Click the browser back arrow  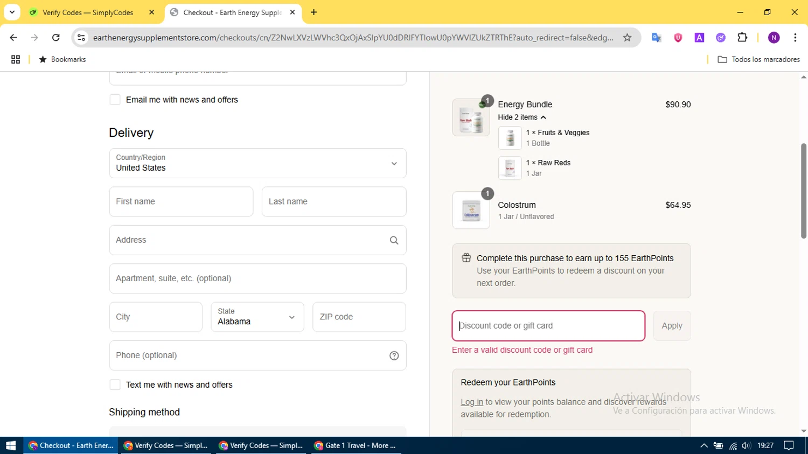coord(13,38)
